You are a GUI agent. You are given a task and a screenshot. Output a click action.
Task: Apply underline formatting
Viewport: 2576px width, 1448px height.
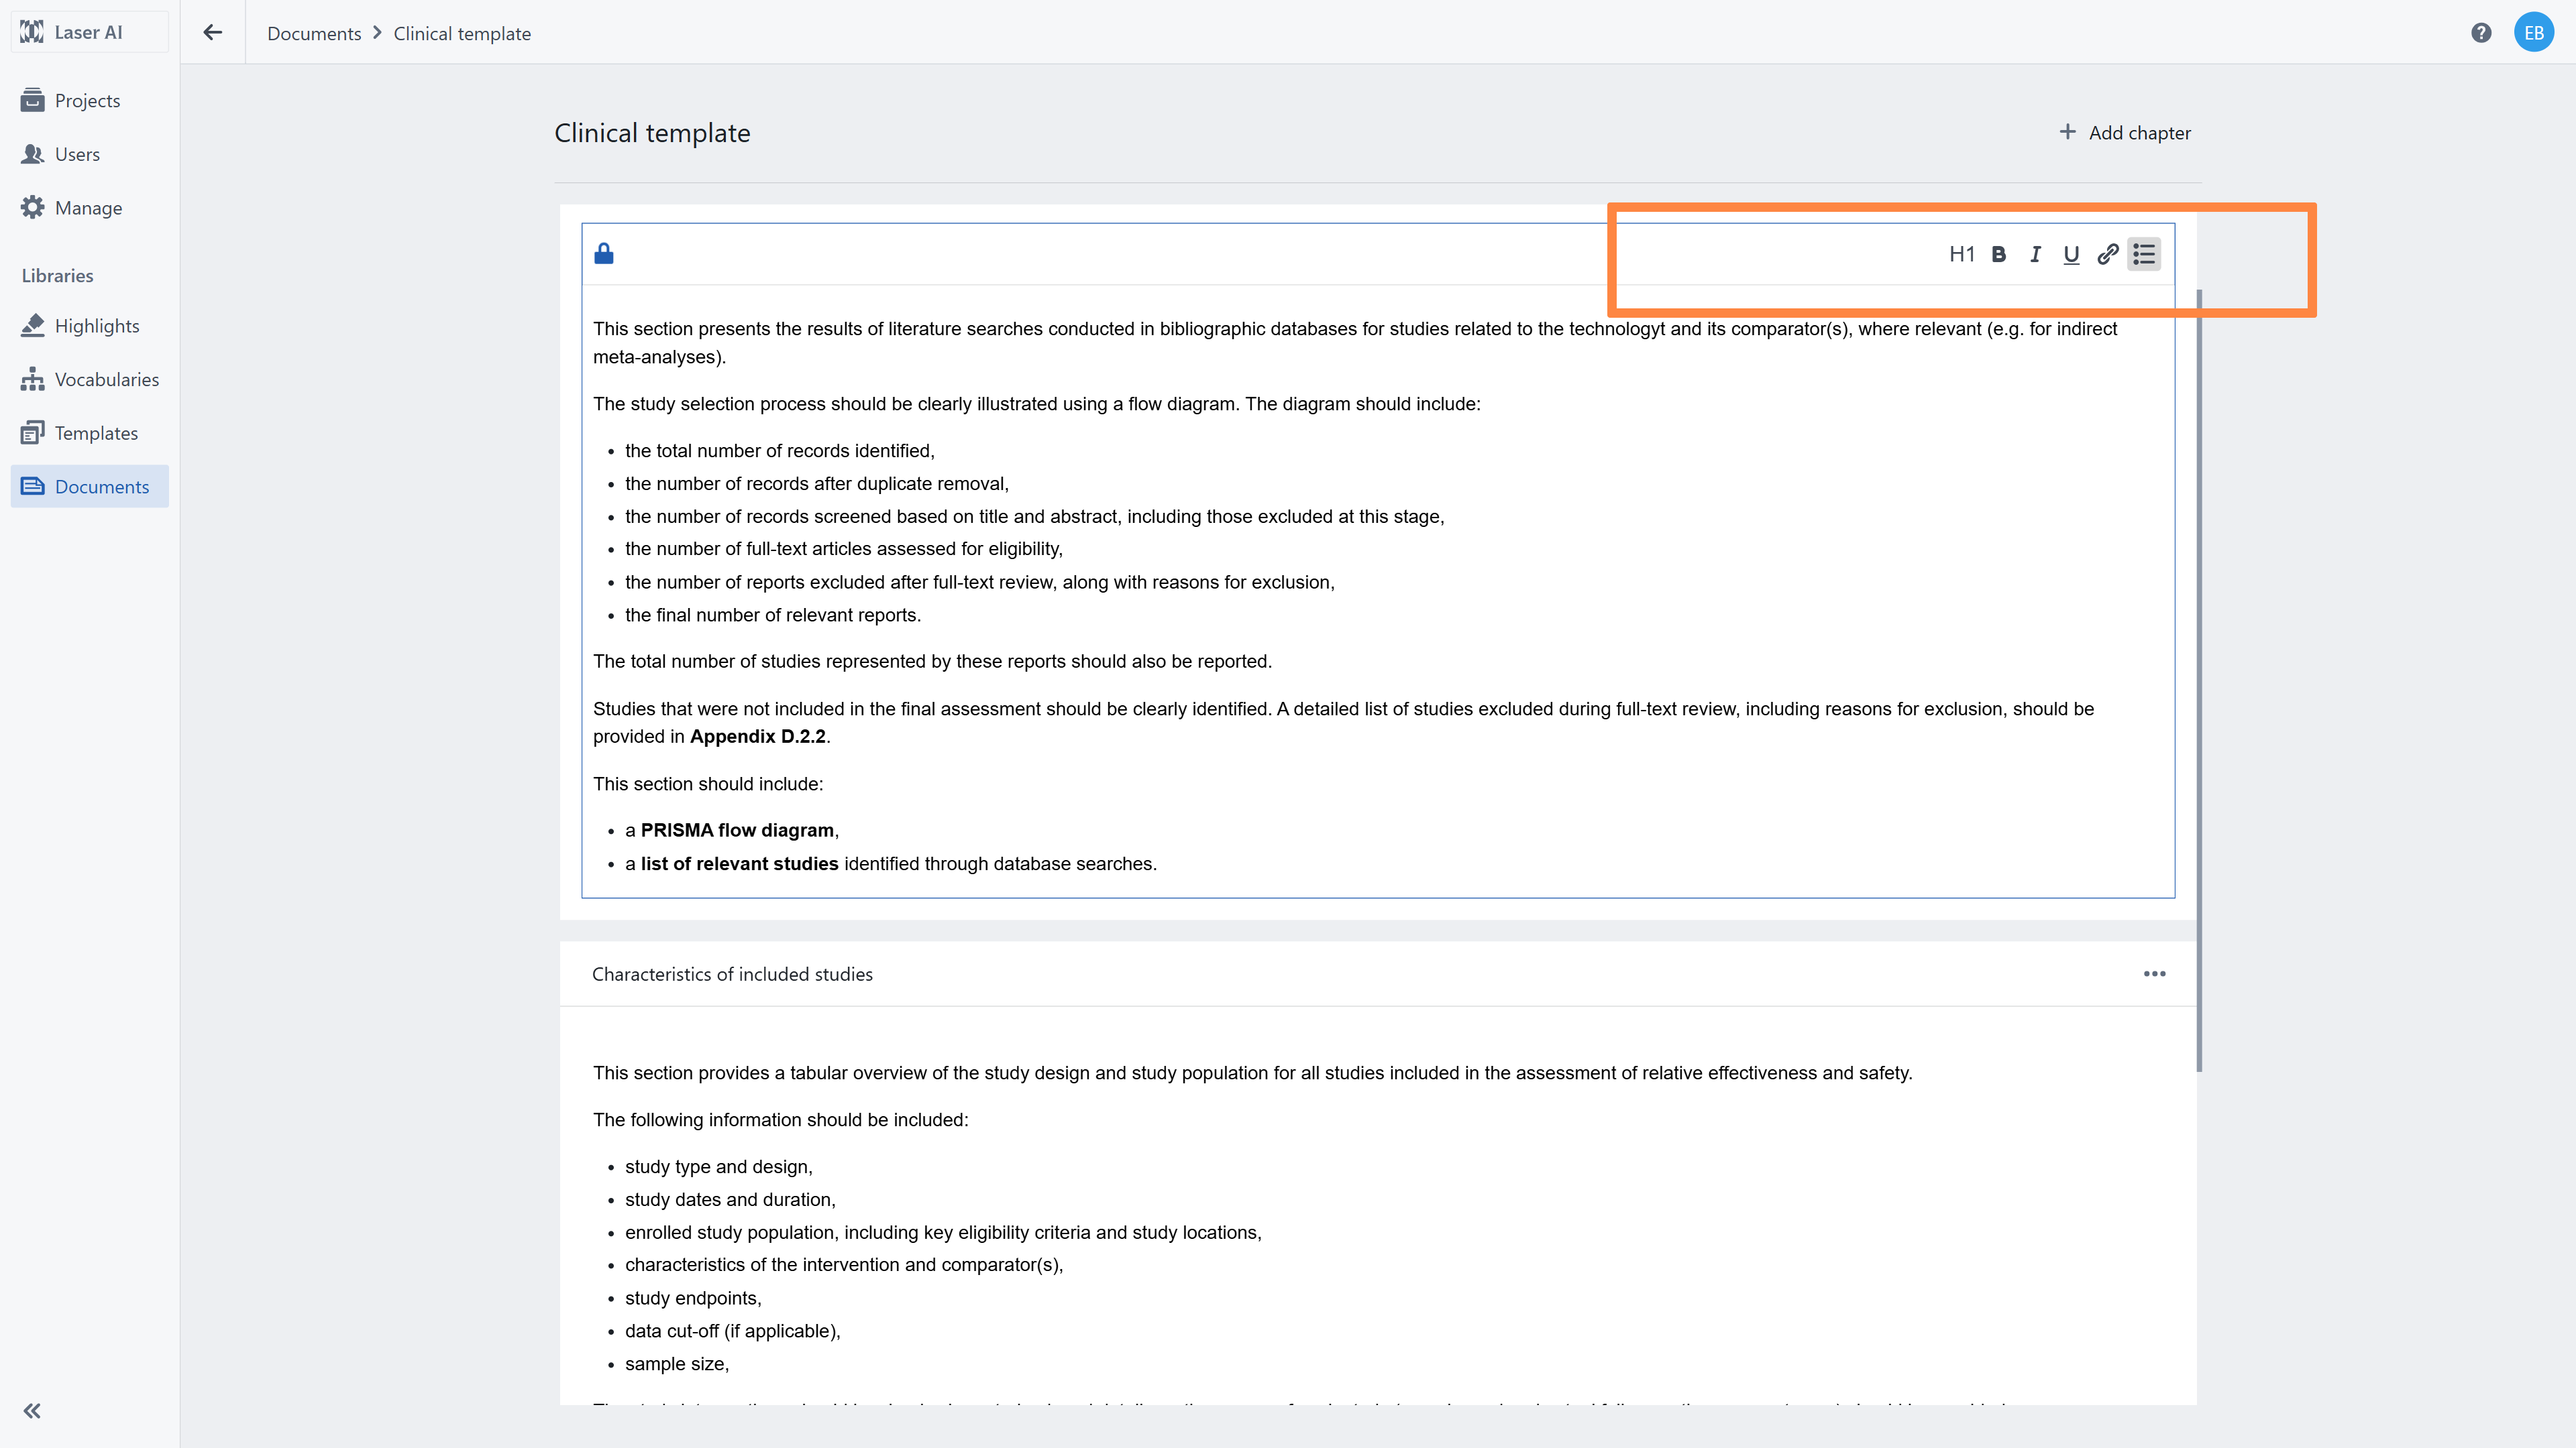click(2071, 254)
